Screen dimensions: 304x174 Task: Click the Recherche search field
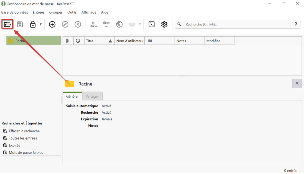tap(237, 24)
